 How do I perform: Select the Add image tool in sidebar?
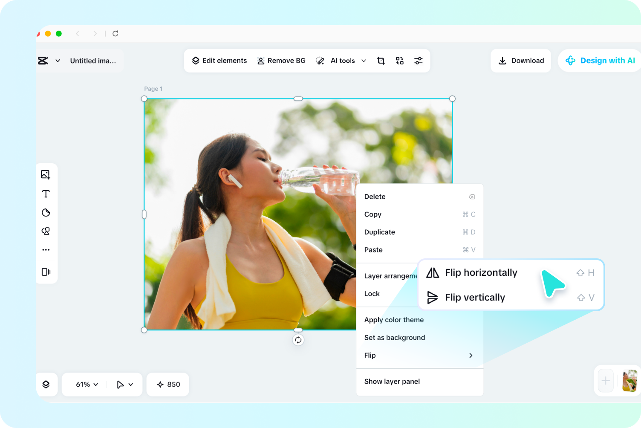coord(46,174)
